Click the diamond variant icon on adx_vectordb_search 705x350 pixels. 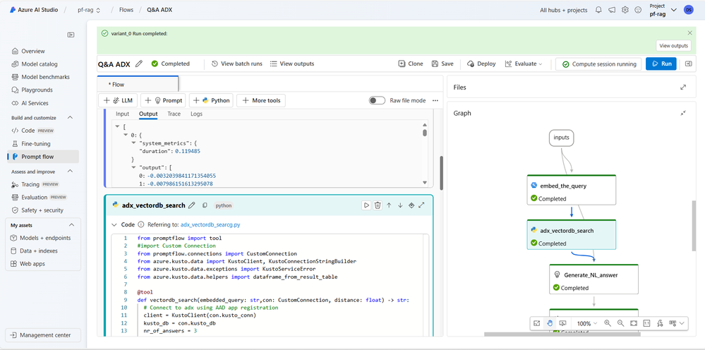click(411, 205)
